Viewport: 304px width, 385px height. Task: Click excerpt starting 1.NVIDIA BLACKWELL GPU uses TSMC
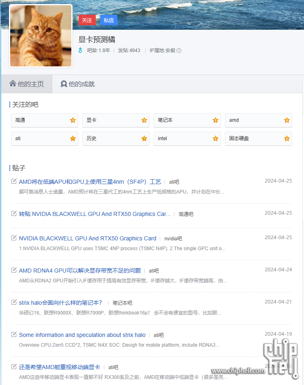pos(122,249)
